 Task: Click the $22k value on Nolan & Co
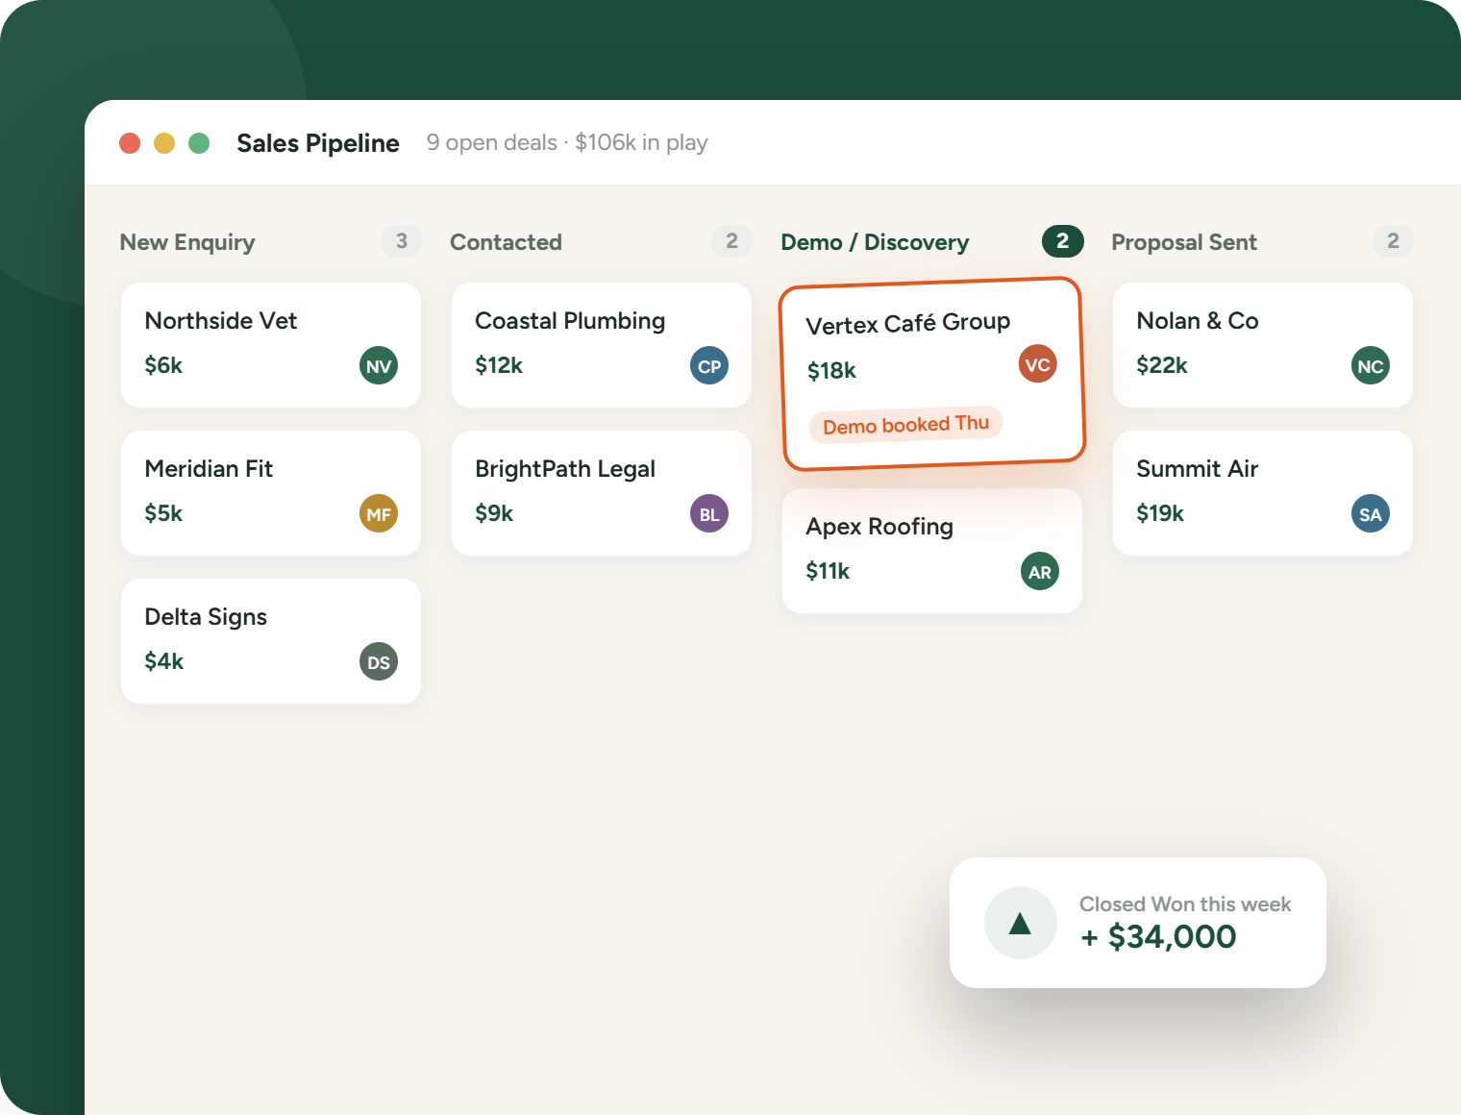click(1162, 365)
